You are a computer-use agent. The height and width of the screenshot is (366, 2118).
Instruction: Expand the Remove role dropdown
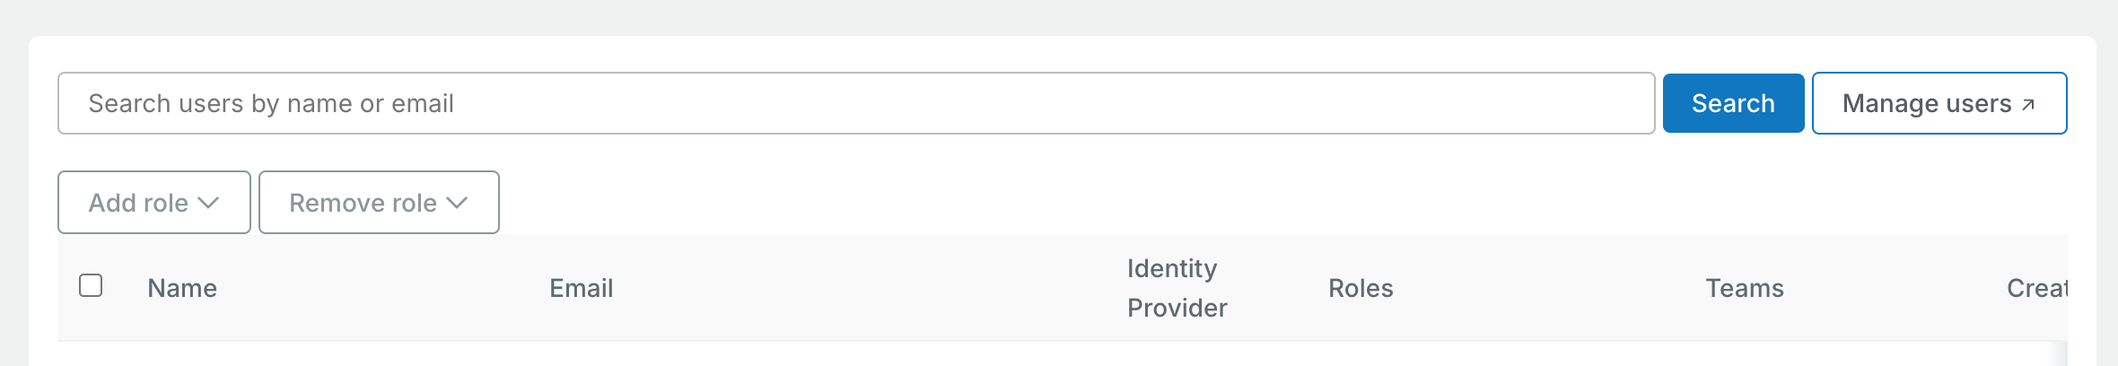pyautogui.click(x=379, y=203)
